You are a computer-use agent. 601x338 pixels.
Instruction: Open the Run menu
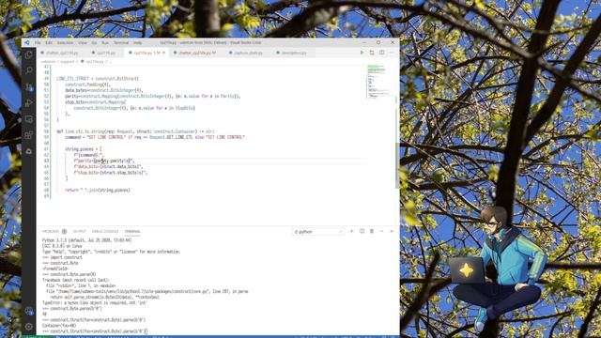coord(105,43)
